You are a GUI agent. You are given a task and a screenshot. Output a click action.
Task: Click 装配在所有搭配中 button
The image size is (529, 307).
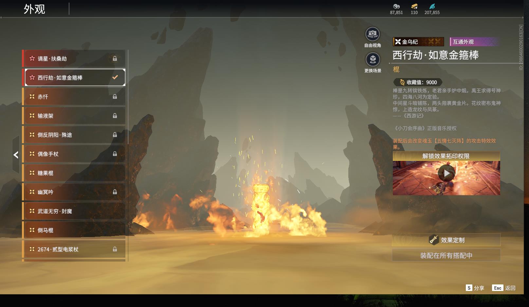coord(446,255)
